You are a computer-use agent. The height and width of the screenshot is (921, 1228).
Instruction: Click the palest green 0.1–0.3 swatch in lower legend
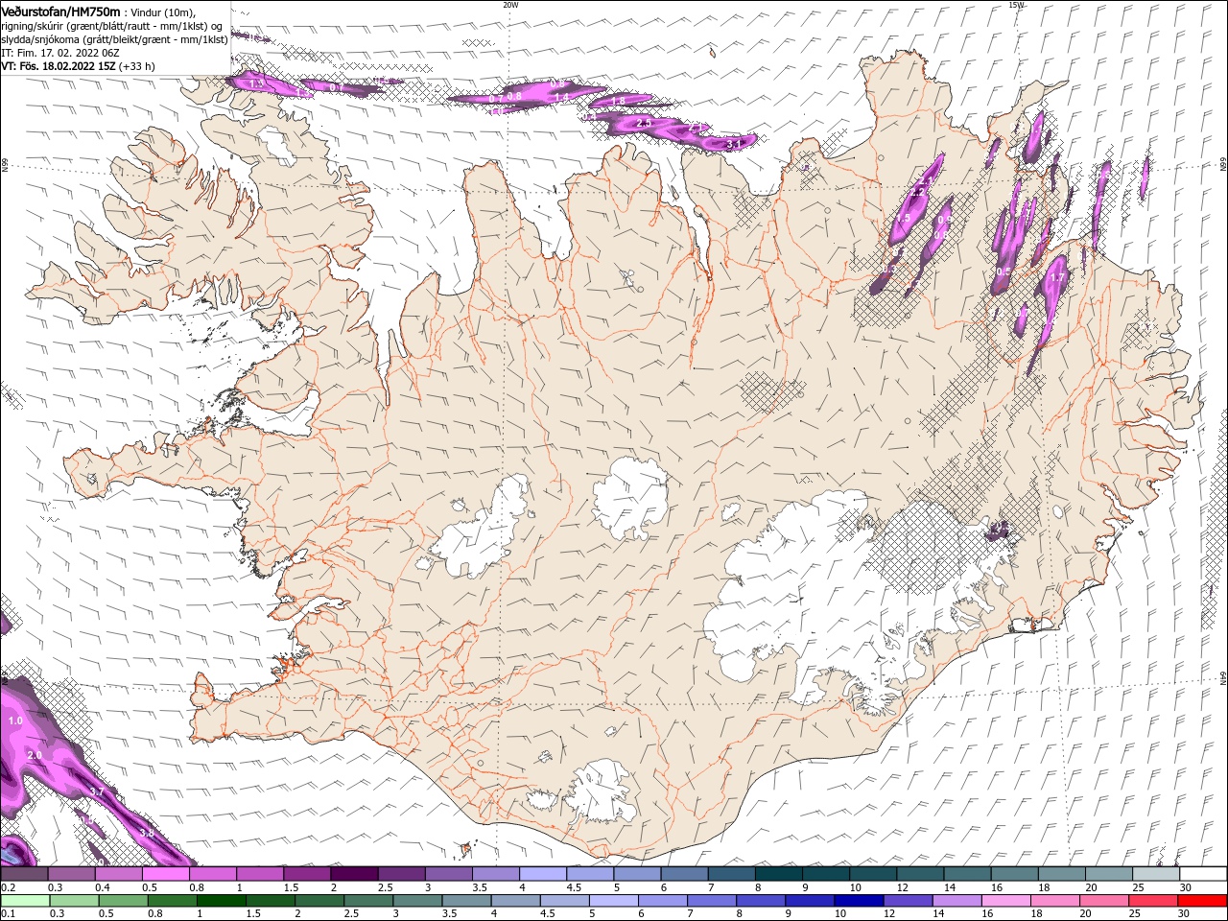point(25,901)
